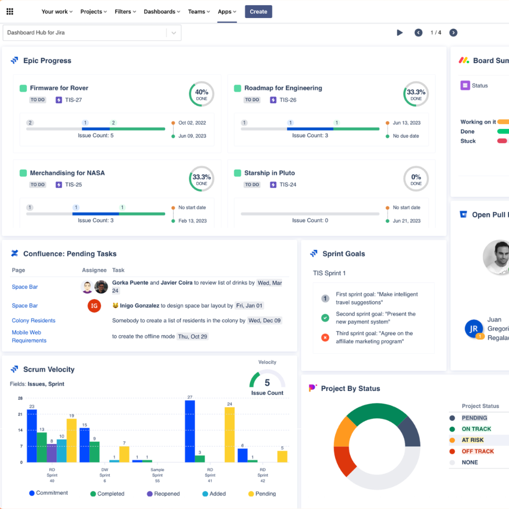Click the monday.com icon beside Board Summary
The image size is (509, 509).
pos(464,61)
